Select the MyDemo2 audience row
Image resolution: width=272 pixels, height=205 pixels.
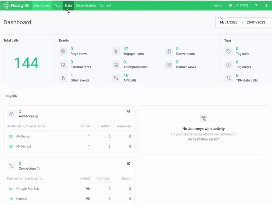click(x=69, y=147)
